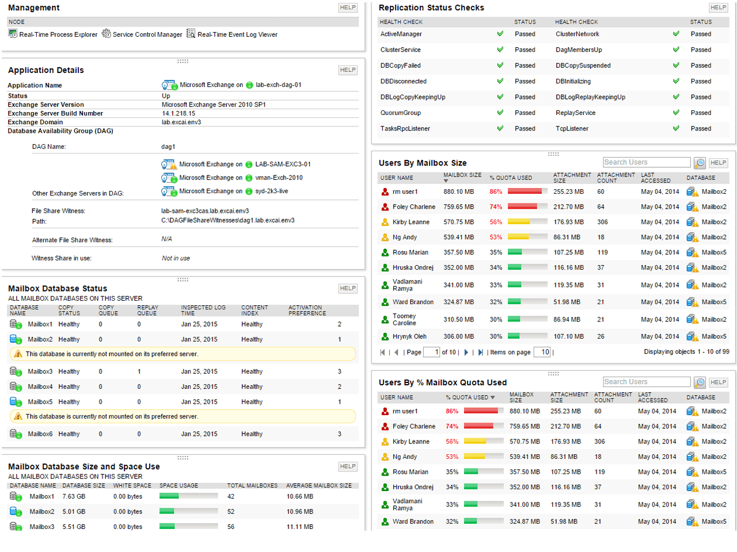Click ActiveManager passed checkmark icon
The height and width of the screenshot is (552, 737).
(x=500, y=34)
